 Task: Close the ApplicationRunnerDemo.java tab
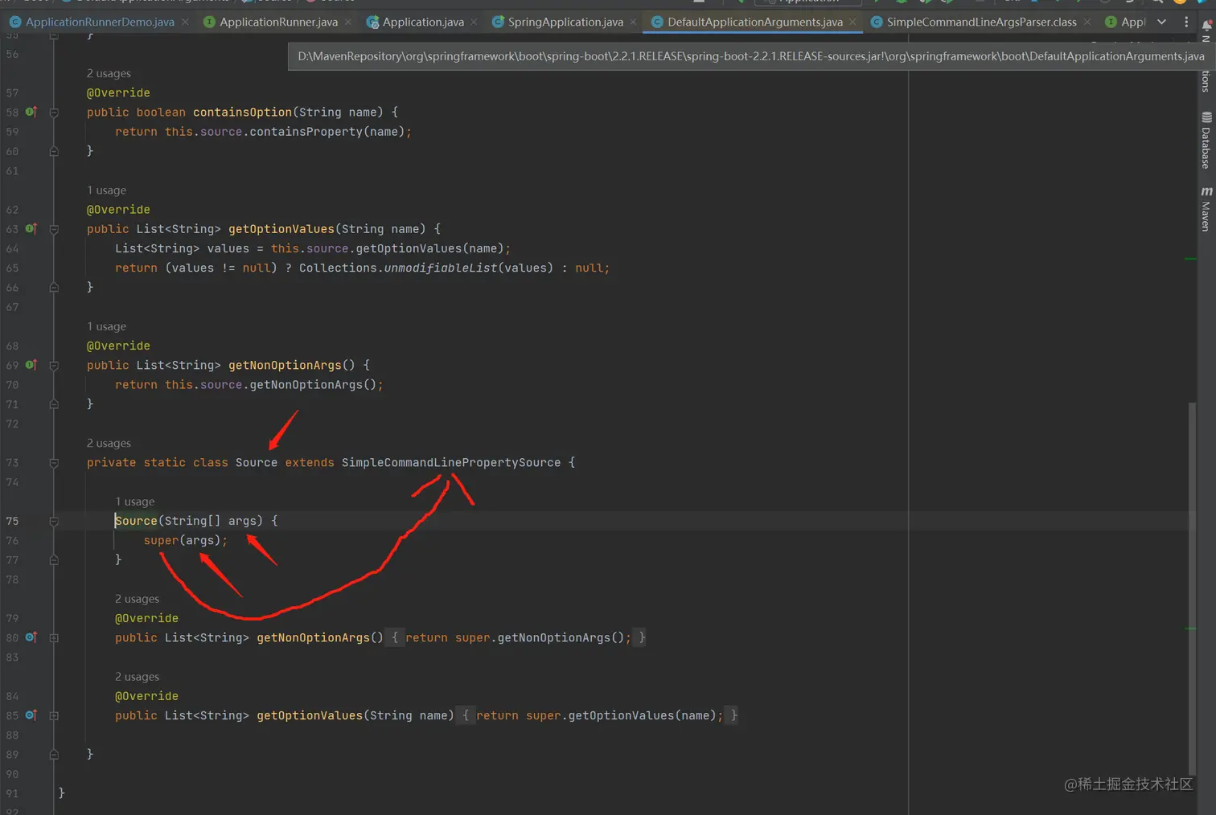pyautogui.click(x=186, y=22)
